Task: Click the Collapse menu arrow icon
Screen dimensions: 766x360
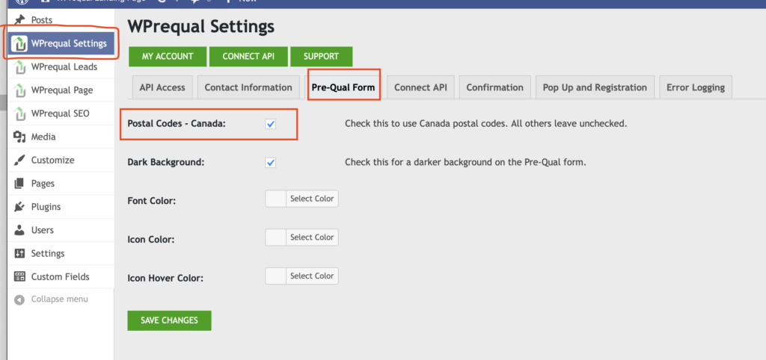Action: click(19, 300)
